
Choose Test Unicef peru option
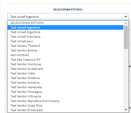click(x=65, y=41)
